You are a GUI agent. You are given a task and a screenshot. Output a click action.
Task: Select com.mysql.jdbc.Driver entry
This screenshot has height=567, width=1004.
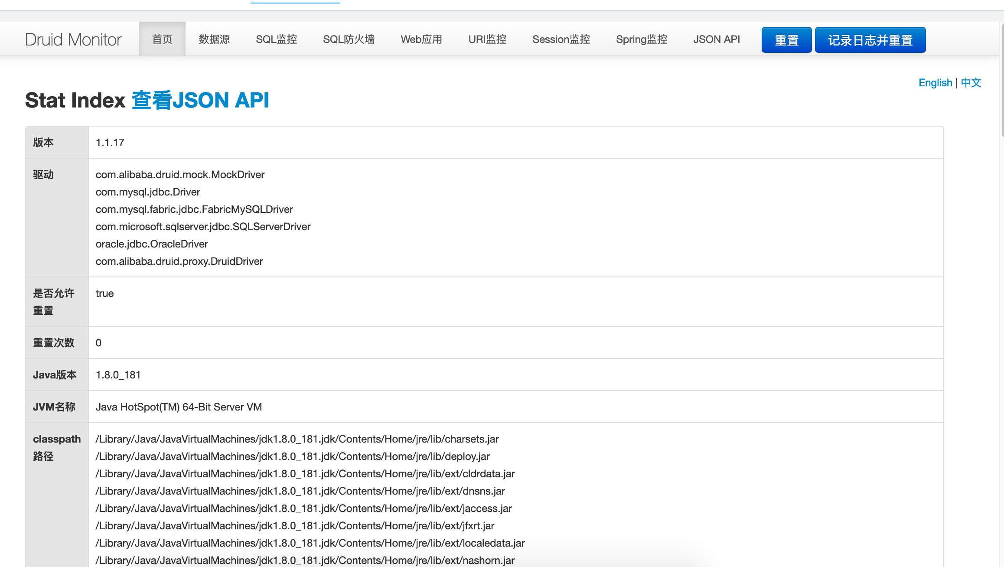[x=148, y=192]
